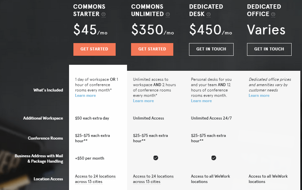Click the Dedicated Desk business address checkmark
This screenshot has height=190, width=302.
(214, 158)
